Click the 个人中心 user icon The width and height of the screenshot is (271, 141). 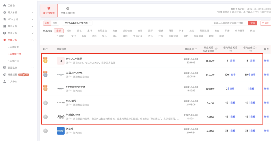pyautogui.click(x=5, y=81)
